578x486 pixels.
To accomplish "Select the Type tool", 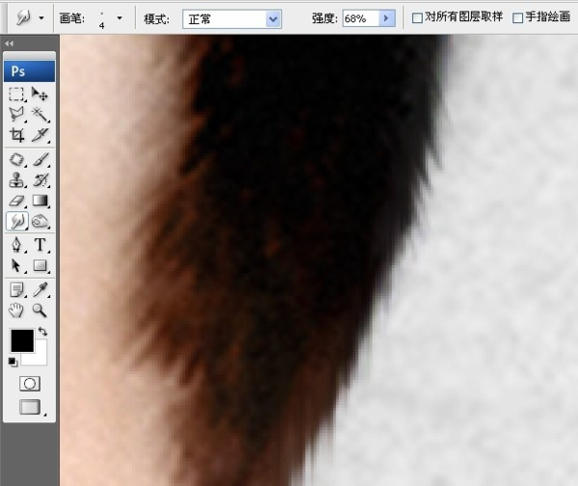I will click(39, 245).
